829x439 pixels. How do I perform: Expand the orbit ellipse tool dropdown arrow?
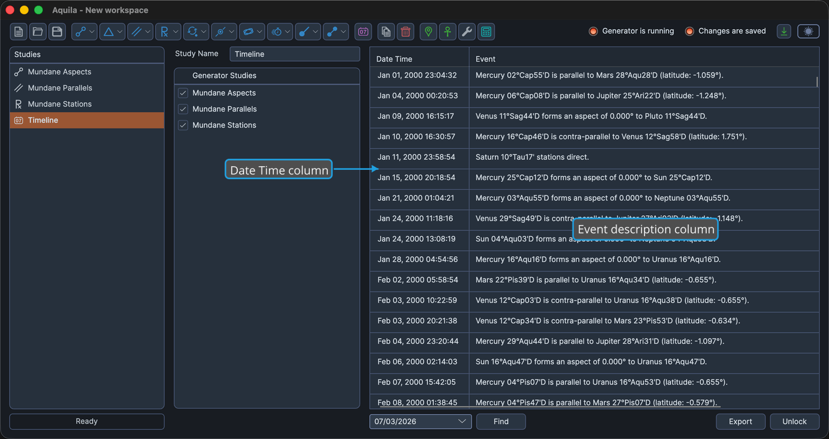[x=260, y=32]
